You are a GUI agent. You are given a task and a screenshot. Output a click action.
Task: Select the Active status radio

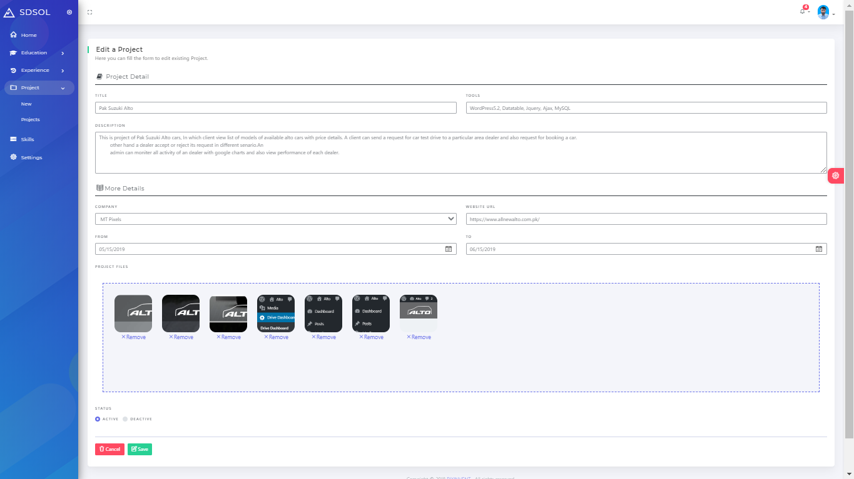(98, 419)
